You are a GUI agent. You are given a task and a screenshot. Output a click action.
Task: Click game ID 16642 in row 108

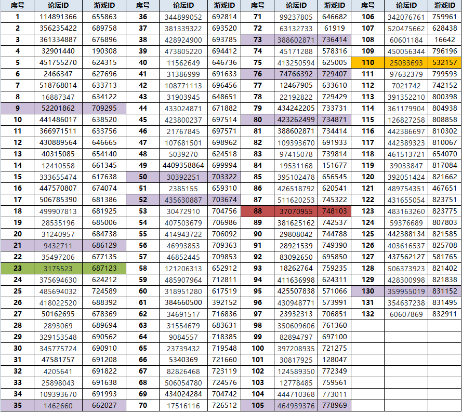coord(444,39)
